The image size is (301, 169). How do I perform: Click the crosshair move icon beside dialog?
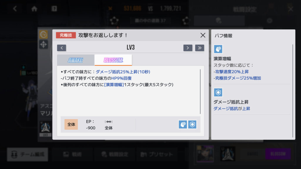(44, 45)
